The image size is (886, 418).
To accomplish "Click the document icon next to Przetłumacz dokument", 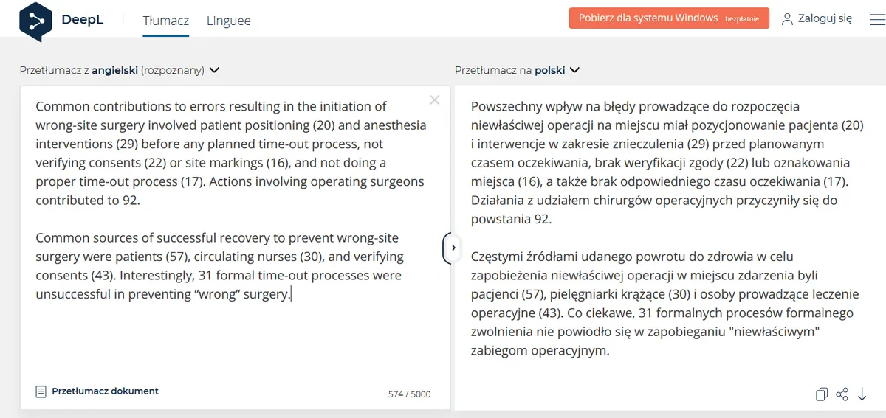I will coord(41,391).
